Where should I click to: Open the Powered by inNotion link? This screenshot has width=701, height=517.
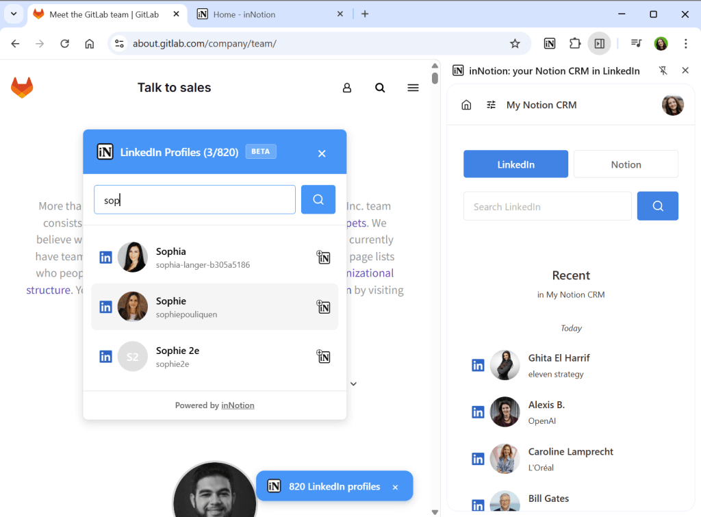click(238, 405)
